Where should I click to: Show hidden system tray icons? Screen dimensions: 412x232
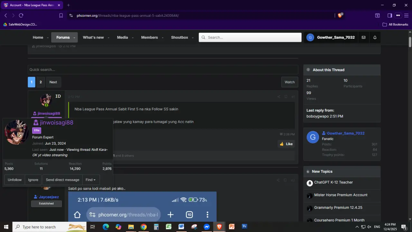(357, 227)
